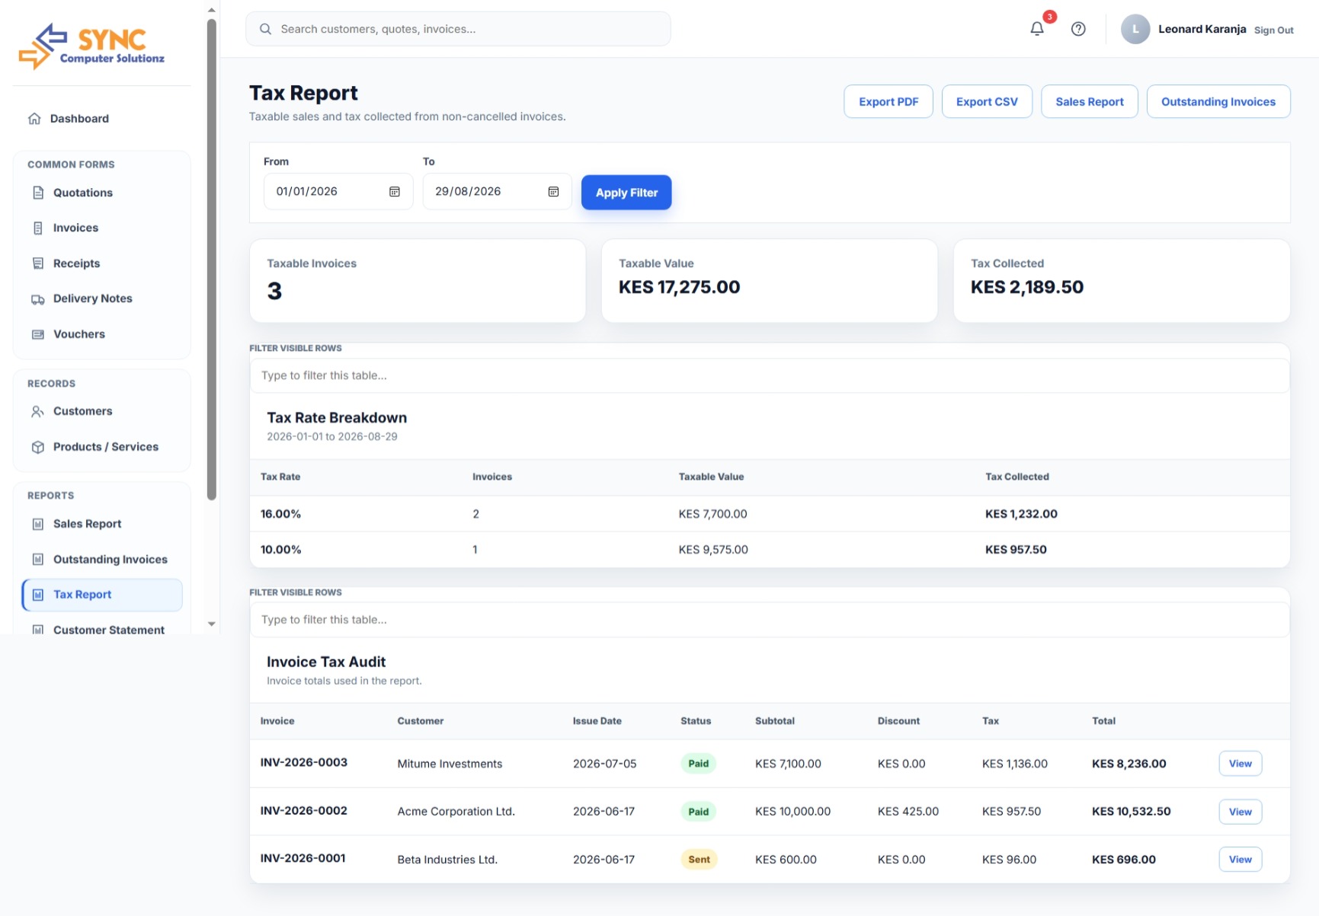Open help via the question mark icon
Image resolution: width=1319 pixels, height=916 pixels.
pyautogui.click(x=1078, y=29)
